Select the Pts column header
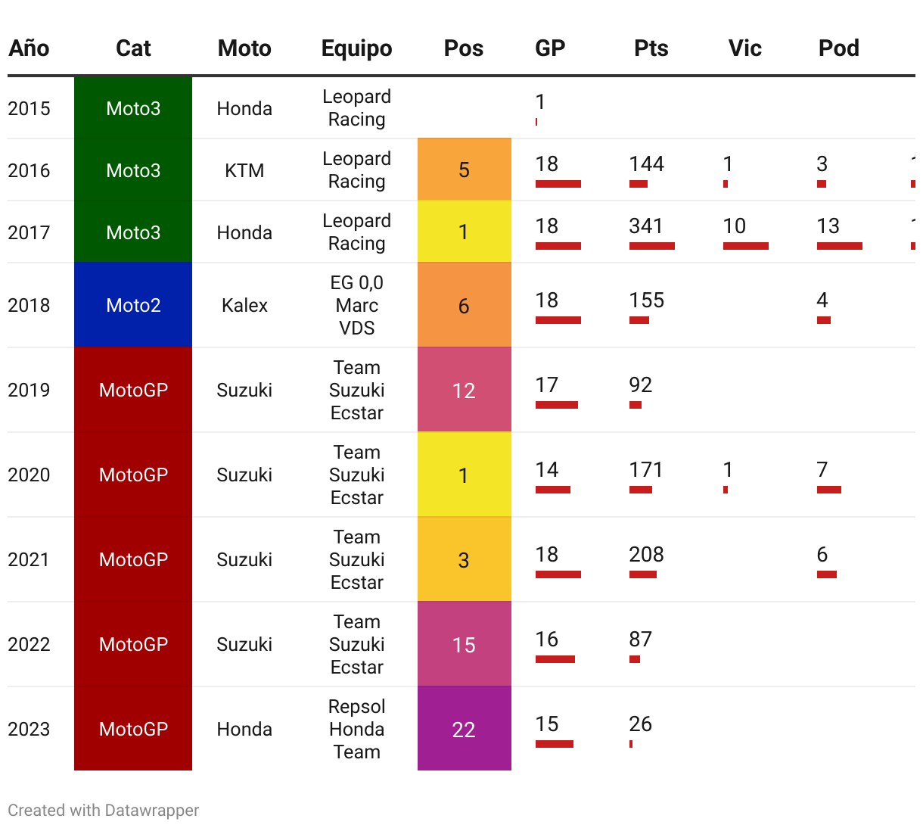 [651, 48]
